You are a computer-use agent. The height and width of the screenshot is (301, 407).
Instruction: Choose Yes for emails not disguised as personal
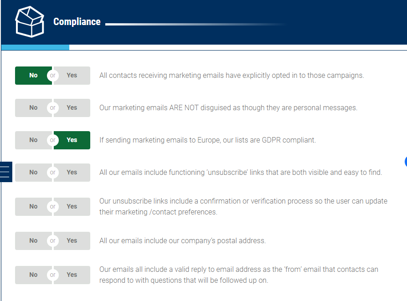coord(72,108)
